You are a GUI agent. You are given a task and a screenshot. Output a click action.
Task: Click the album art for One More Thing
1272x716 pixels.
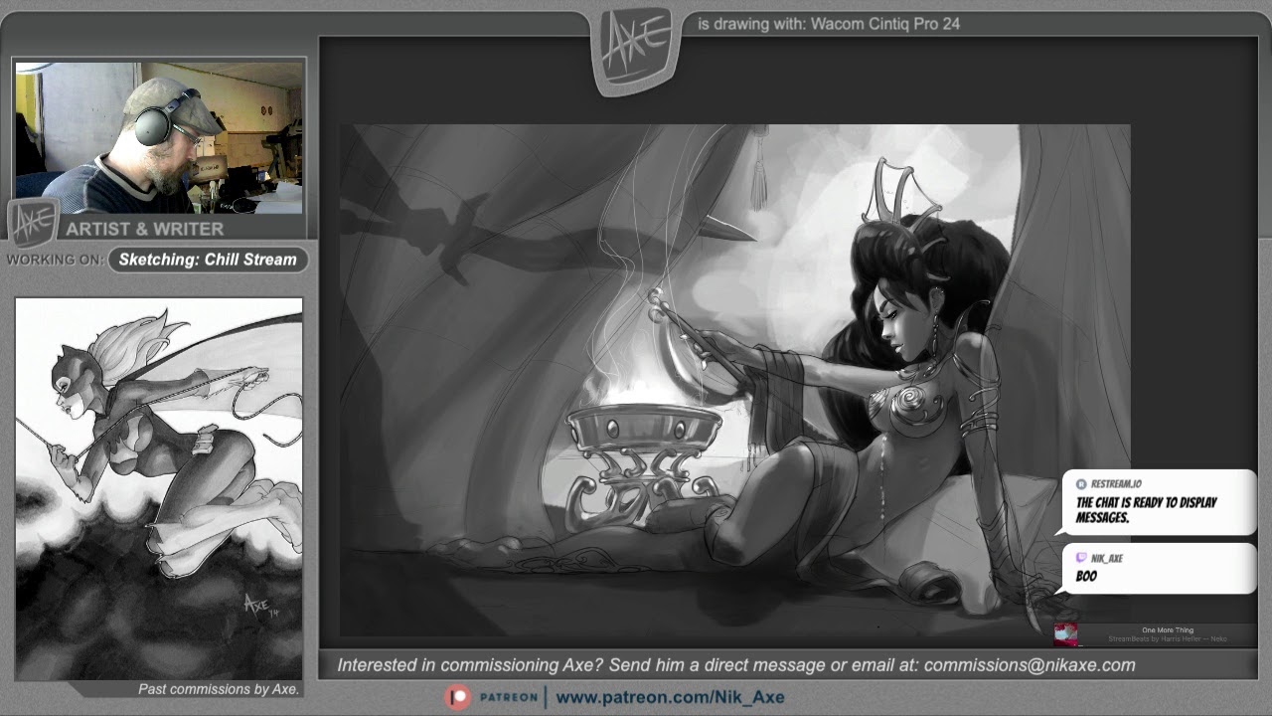click(x=1065, y=633)
